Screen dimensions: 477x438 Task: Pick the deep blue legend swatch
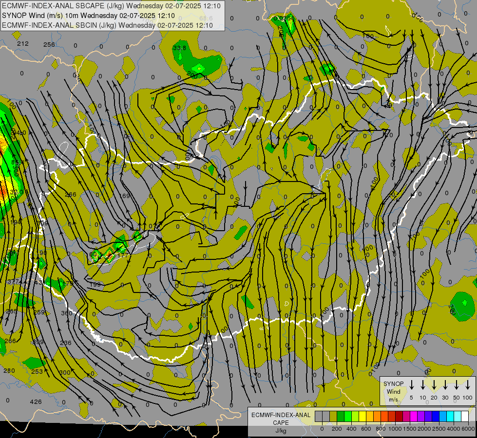coord(435,417)
